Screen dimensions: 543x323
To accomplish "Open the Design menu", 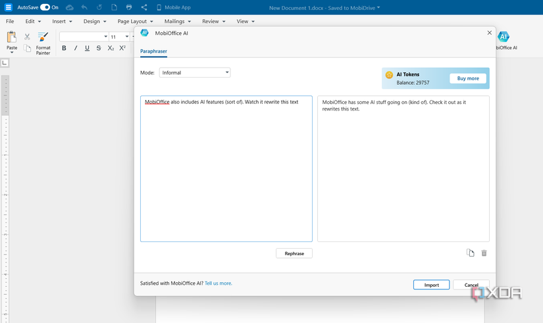I will point(95,21).
